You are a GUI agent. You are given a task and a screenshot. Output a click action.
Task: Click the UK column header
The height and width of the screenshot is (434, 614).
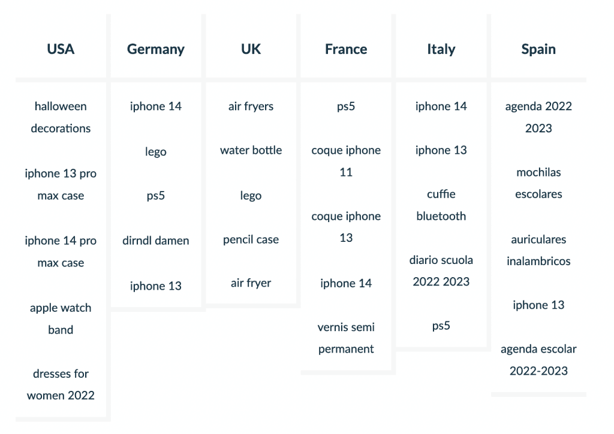point(251,49)
